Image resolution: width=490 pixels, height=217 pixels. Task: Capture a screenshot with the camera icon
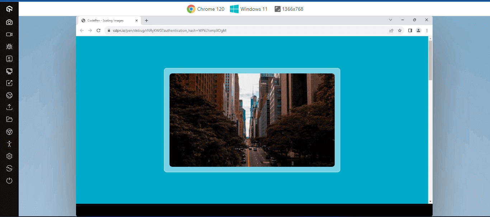click(9, 22)
